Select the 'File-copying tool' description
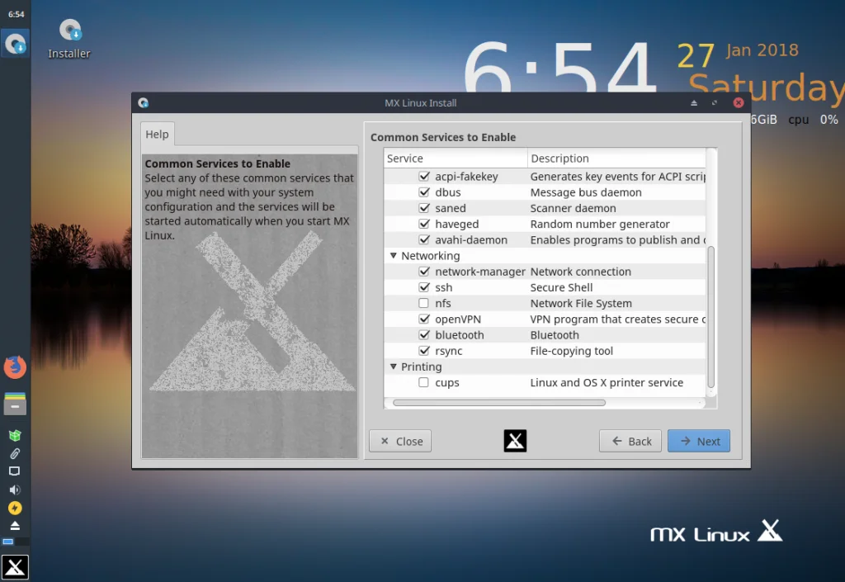This screenshot has width=845, height=582. pyautogui.click(x=571, y=351)
